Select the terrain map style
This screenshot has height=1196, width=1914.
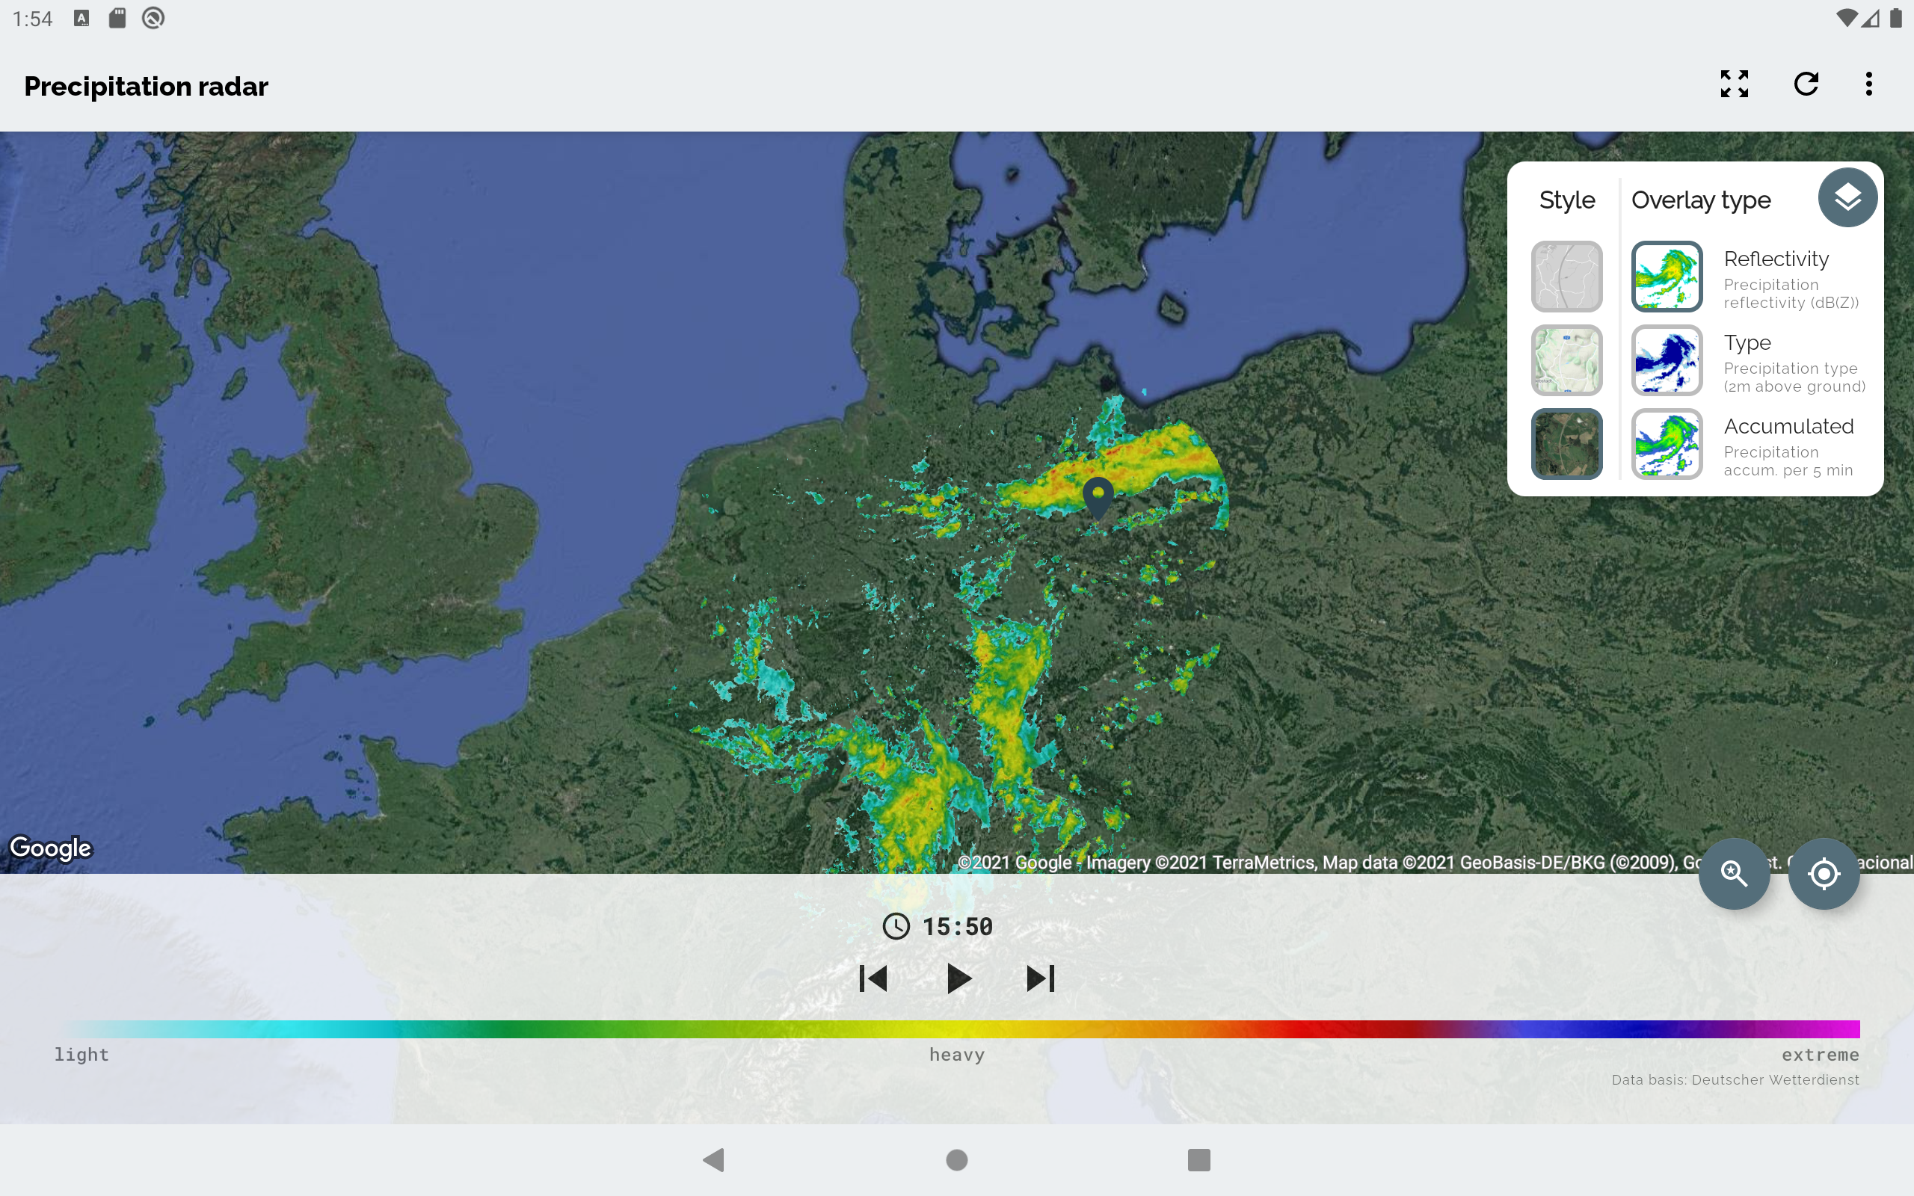pyautogui.click(x=1566, y=360)
